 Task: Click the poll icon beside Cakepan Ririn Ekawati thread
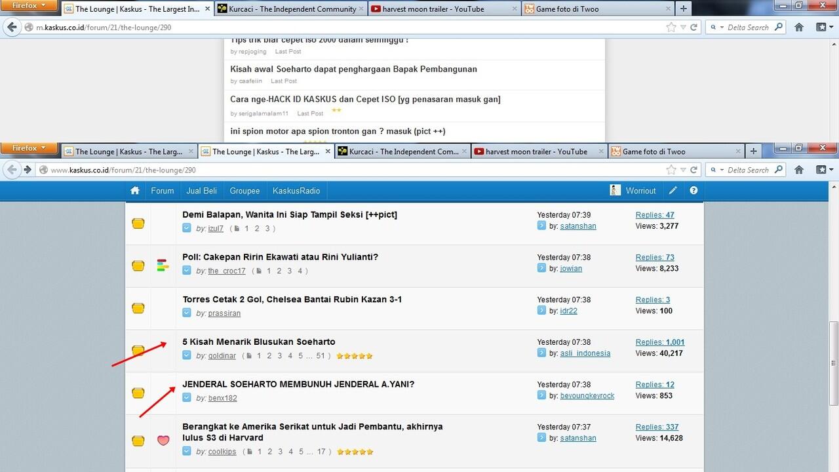pyautogui.click(x=163, y=265)
